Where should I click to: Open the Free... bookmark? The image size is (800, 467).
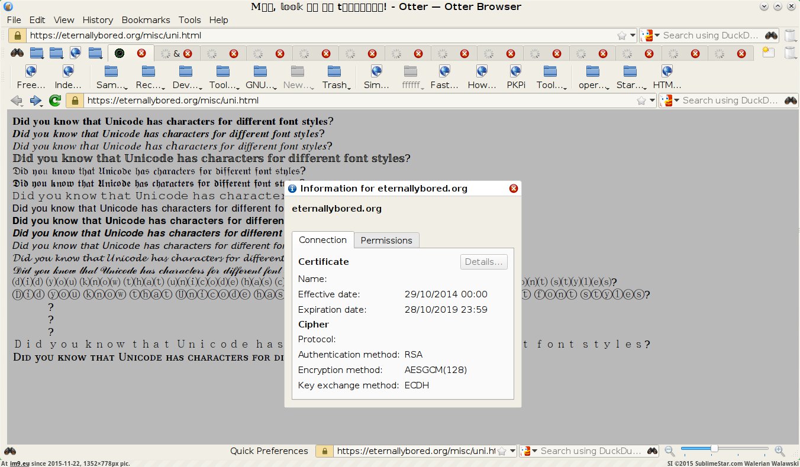pos(31,77)
